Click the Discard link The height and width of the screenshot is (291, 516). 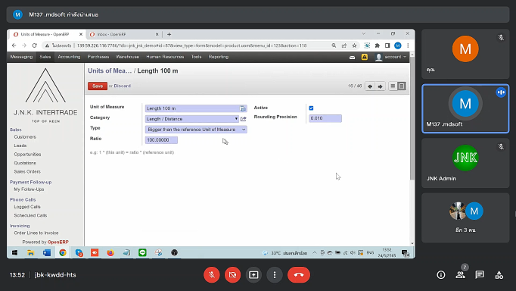(x=122, y=86)
